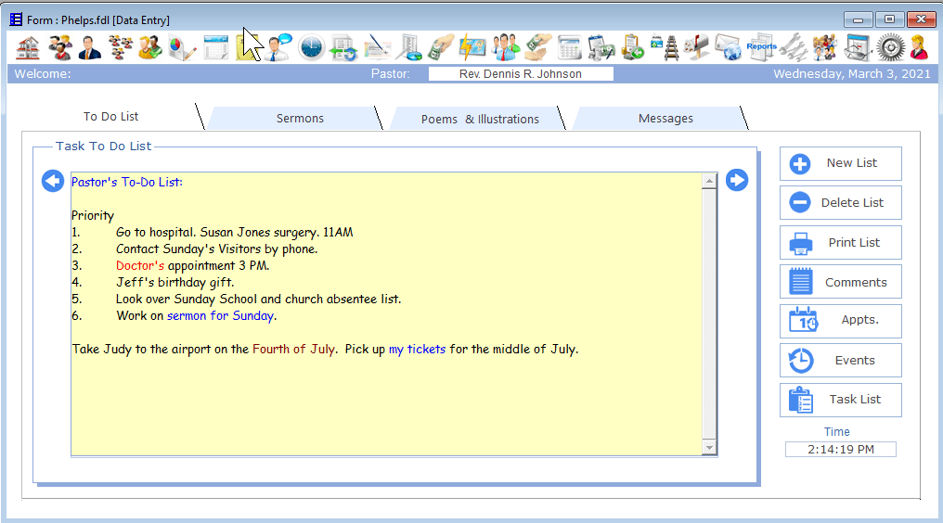
Task: Open the crowd of people icon
Action: tap(825, 47)
